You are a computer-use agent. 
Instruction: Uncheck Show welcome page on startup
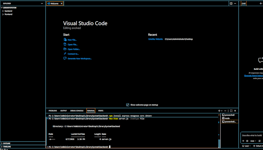pyautogui.click(x=128, y=105)
